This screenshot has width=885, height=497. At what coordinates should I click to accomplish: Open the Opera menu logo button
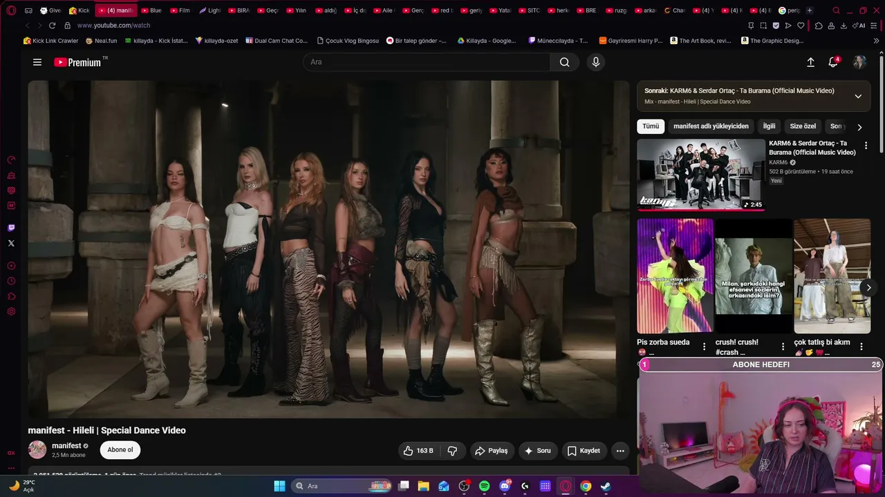click(11, 10)
